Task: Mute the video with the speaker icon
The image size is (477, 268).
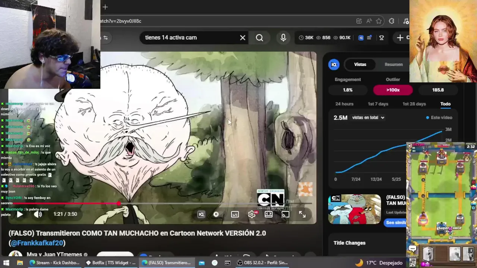Action: click(x=38, y=214)
